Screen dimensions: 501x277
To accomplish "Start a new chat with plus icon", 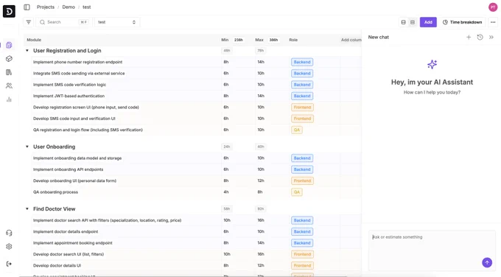I will (x=469, y=38).
